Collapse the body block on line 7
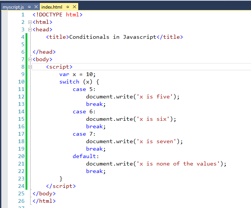Screen dimensions: 251x208 30,59
